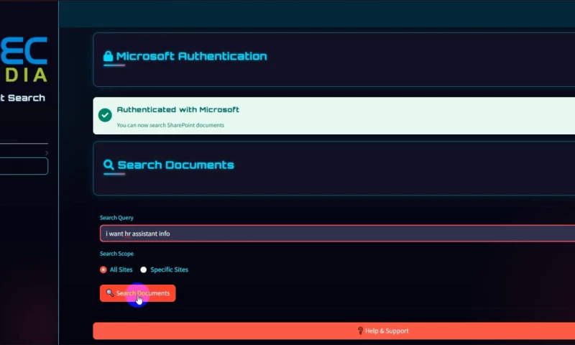575x345 pixels.
Task: Click the green checkmark authentication icon
Action: pyautogui.click(x=105, y=115)
